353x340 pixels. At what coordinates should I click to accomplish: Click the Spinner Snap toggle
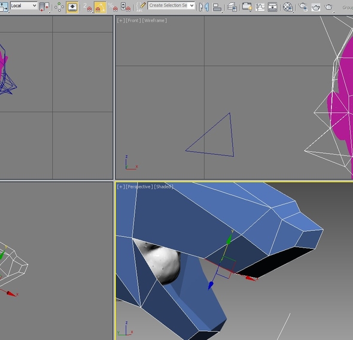point(126,7)
